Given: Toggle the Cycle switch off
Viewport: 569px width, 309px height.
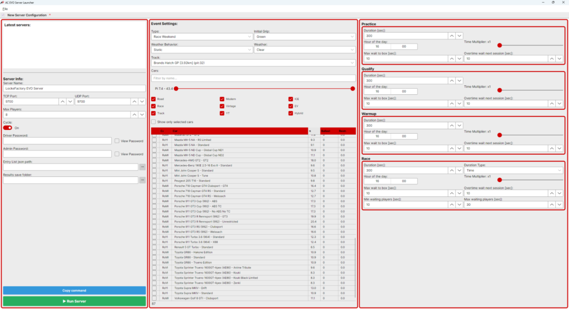Looking at the screenshot, I should [x=8, y=128].
